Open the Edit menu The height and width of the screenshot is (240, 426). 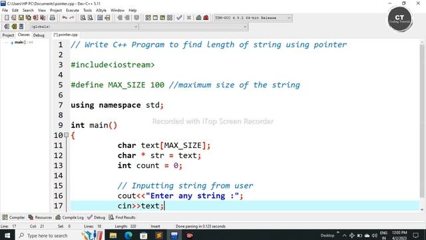(x=15, y=11)
